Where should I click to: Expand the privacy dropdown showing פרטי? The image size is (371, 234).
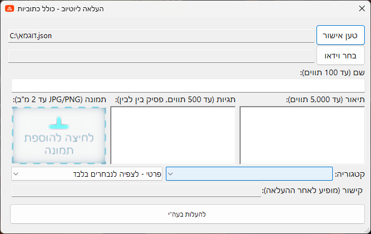pos(87,174)
